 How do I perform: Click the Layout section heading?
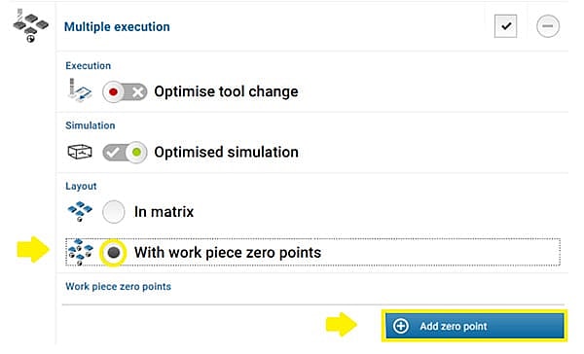pos(81,186)
